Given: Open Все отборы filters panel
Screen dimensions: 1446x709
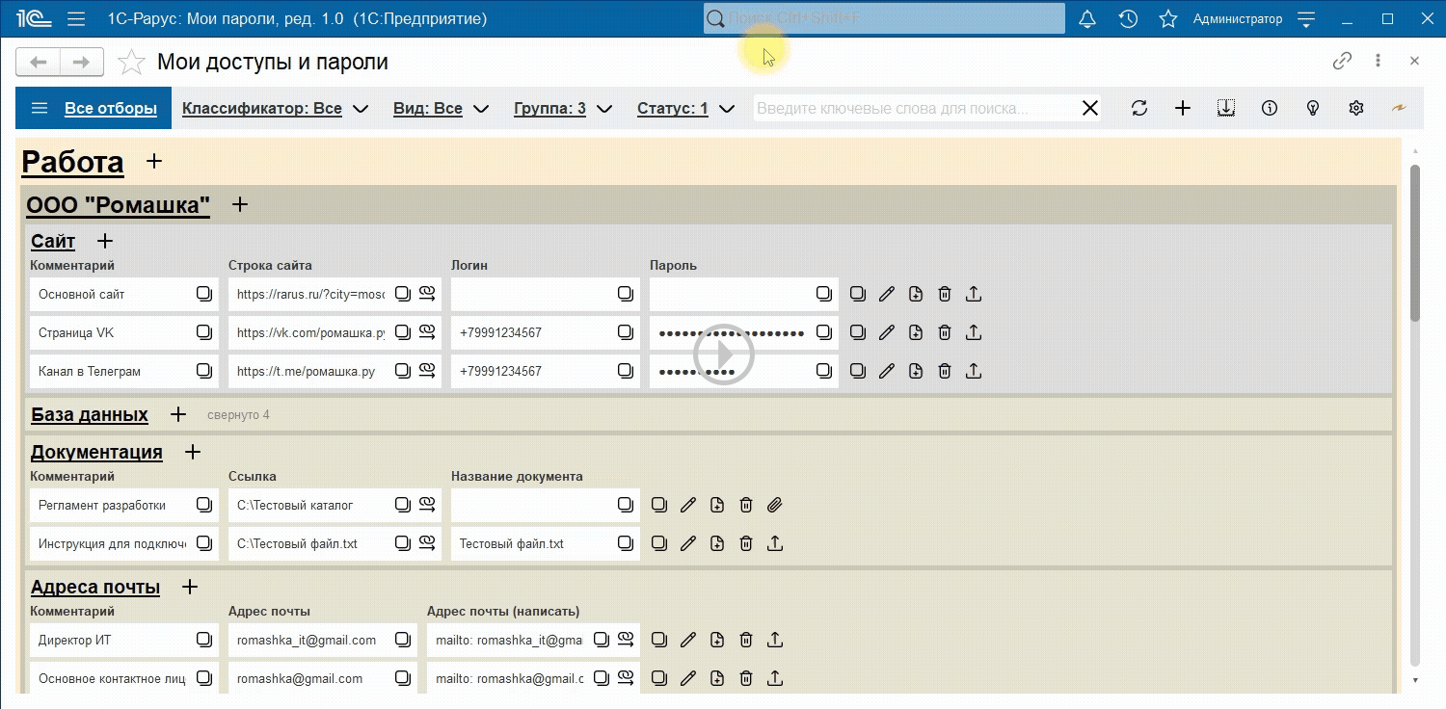Looking at the screenshot, I should (x=94, y=108).
